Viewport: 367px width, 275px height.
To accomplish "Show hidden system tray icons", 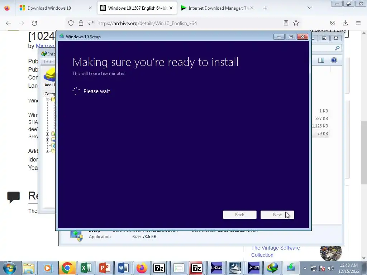I will pos(305,268).
